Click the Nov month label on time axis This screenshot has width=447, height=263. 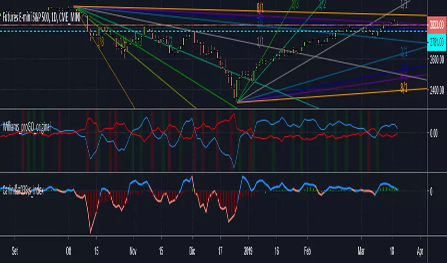133,251
